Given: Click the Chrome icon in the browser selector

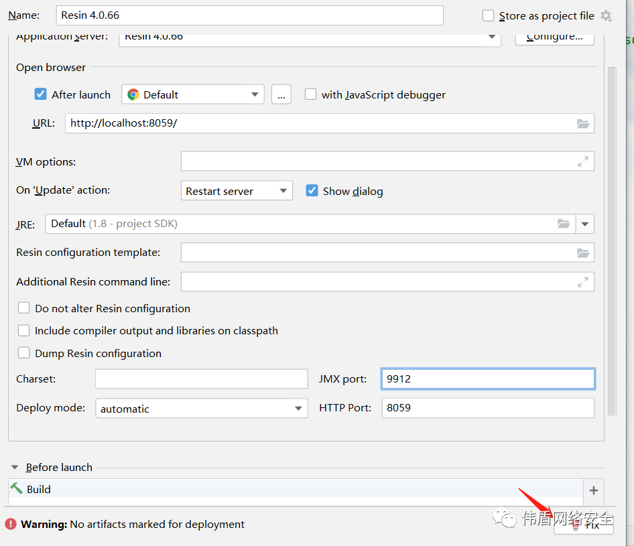Looking at the screenshot, I should [133, 94].
